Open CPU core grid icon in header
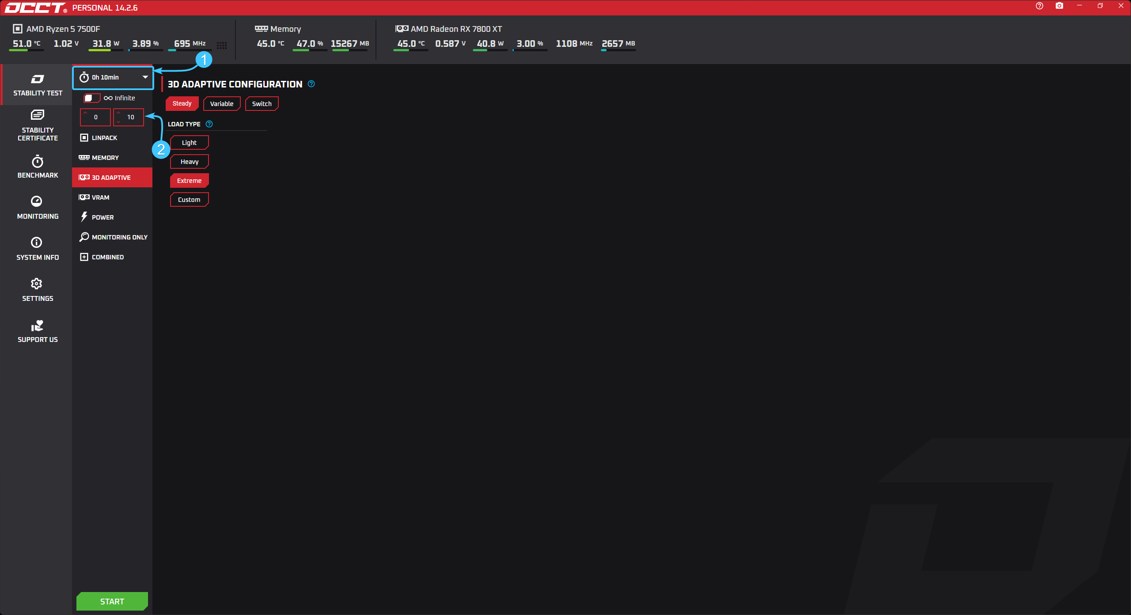Image resolution: width=1131 pixels, height=615 pixels. (222, 45)
